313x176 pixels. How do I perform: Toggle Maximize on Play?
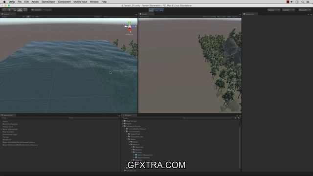click(209, 17)
